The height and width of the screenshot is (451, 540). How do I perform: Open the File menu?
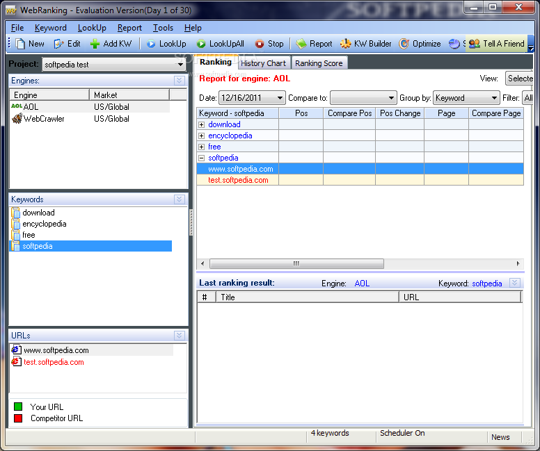(x=17, y=28)
